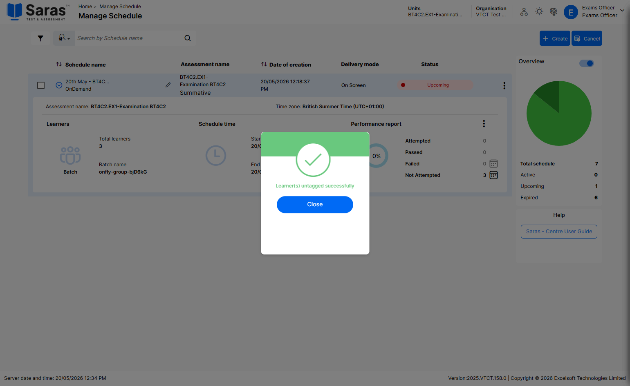This screenshot has width=630, height=386.
Task: Close the learner untagged success dialog
Action: 315,205
